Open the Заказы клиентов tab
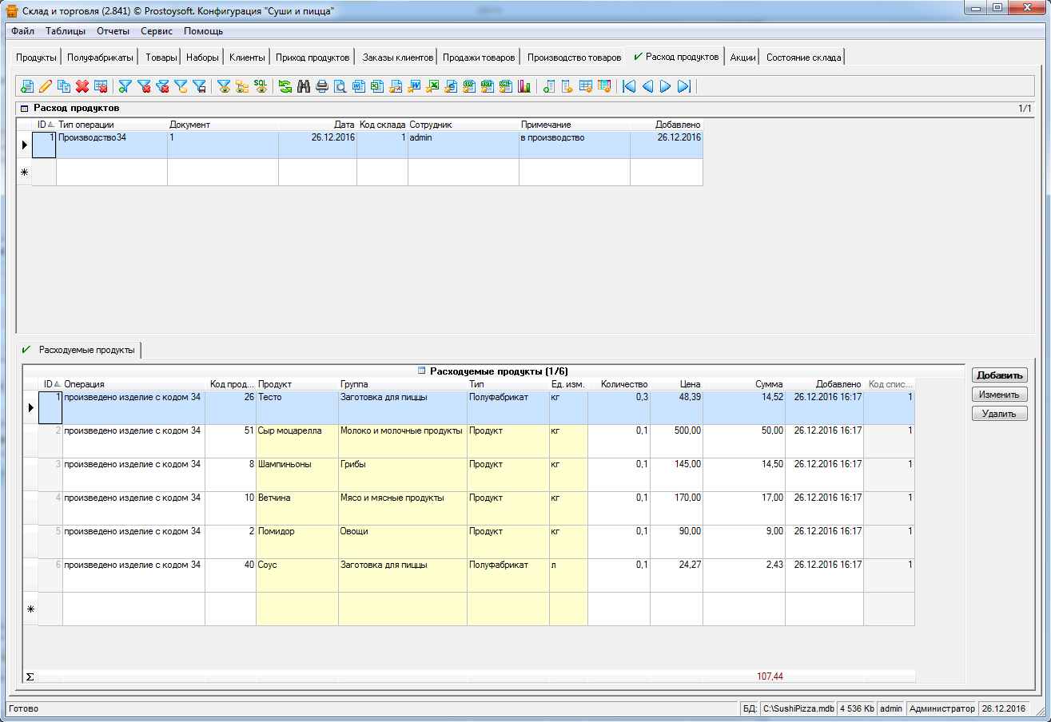 [x=397, y=58]
